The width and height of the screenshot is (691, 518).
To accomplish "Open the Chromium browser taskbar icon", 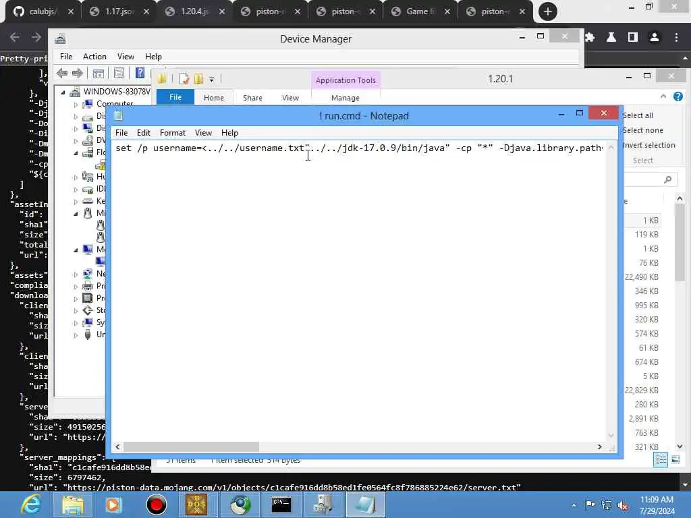I will point(240,505).
